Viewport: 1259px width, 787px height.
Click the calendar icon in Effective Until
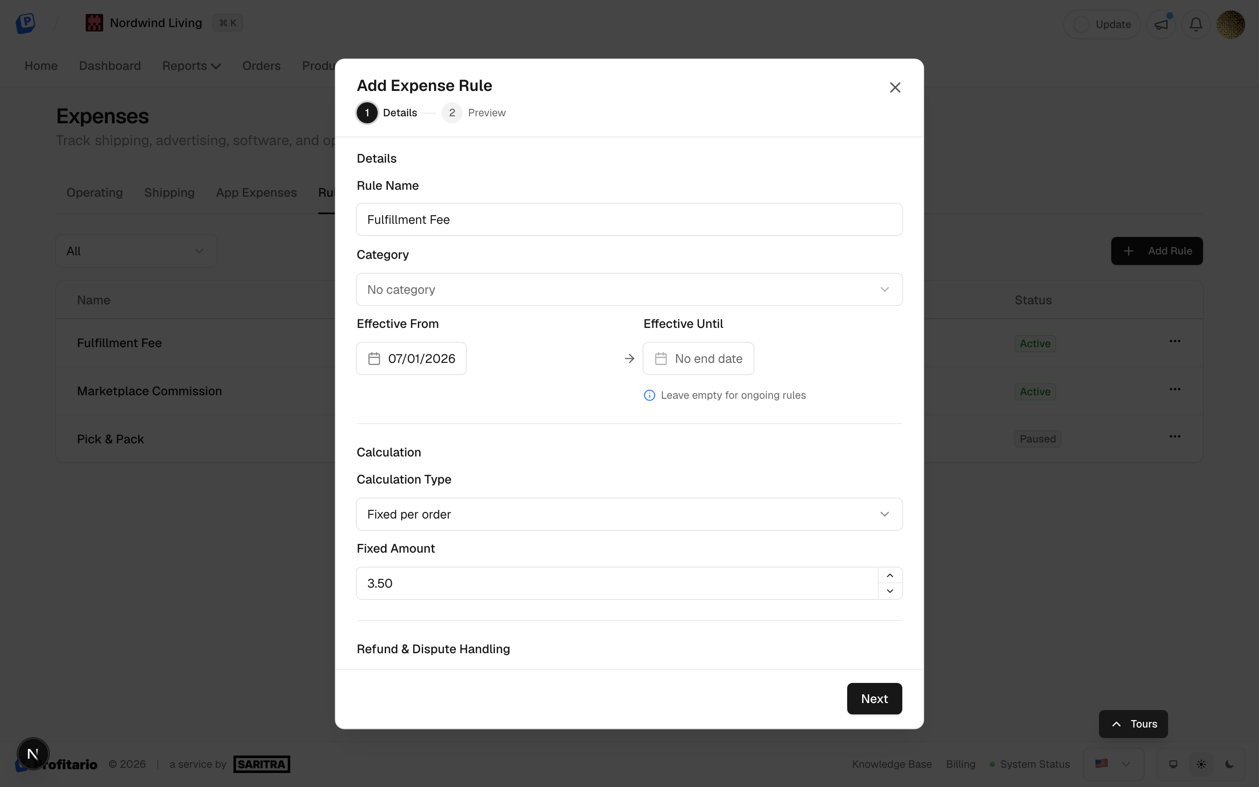tap(661, 359)
